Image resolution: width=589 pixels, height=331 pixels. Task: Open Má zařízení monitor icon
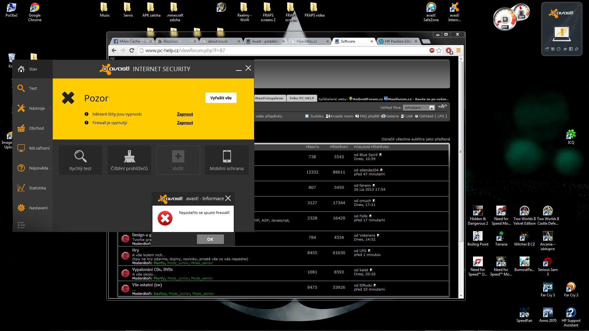pos(21,148)
